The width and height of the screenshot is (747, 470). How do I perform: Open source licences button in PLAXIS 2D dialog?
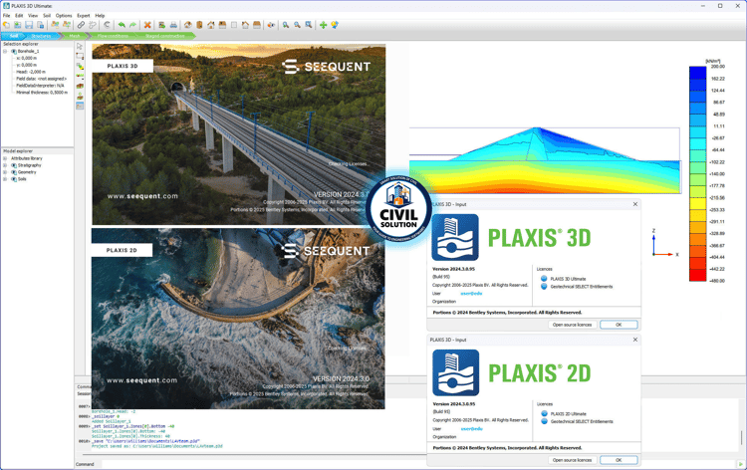point(572,460)
